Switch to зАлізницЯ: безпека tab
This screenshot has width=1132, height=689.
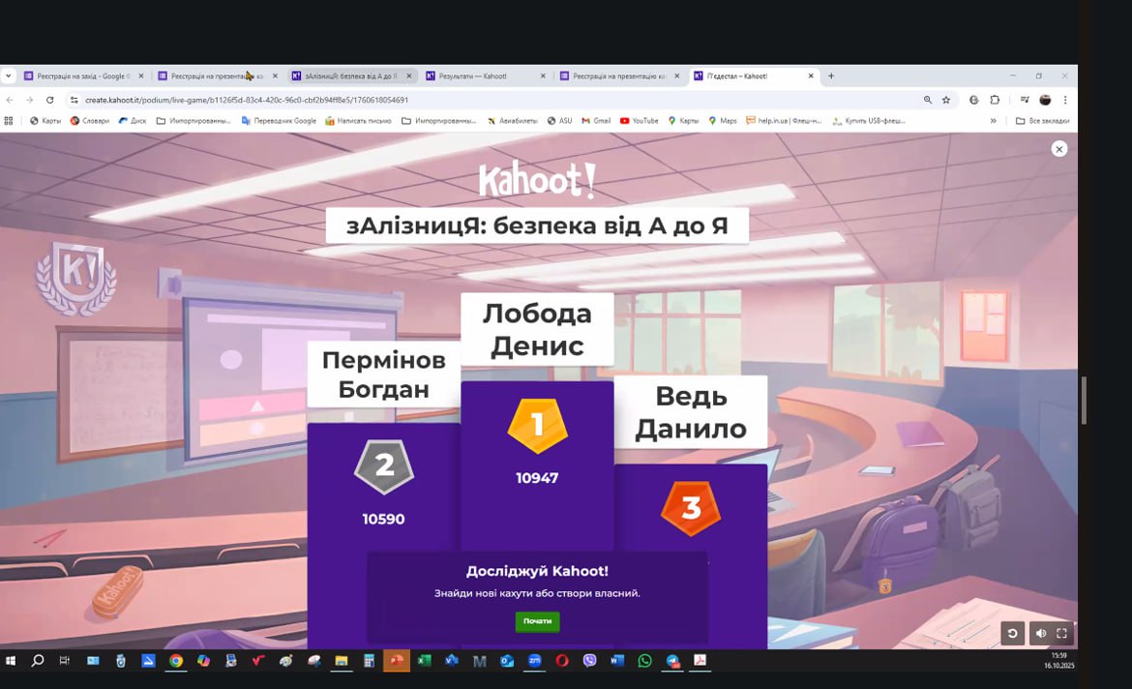point(348,75)
